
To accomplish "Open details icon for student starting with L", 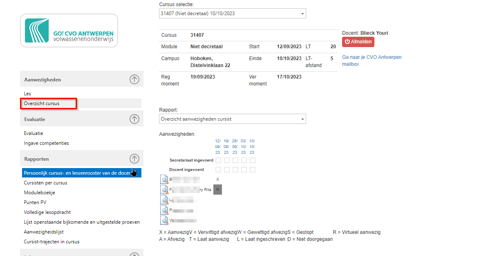I will 164,200.
